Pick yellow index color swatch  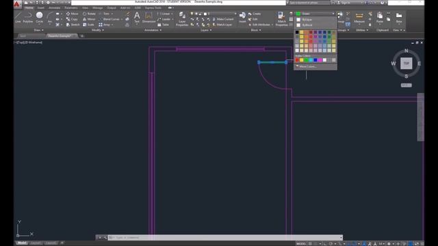point(301,60)
